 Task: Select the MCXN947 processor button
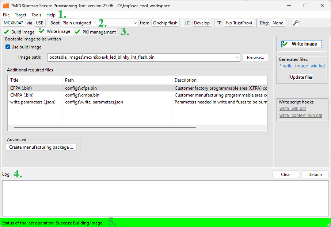13,23
